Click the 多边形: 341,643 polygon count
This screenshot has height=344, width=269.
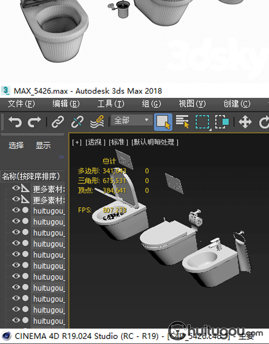coord(102,171)
